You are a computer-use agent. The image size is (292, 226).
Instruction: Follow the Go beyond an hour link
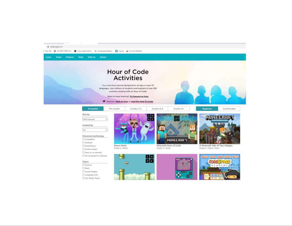pos(139,96)
